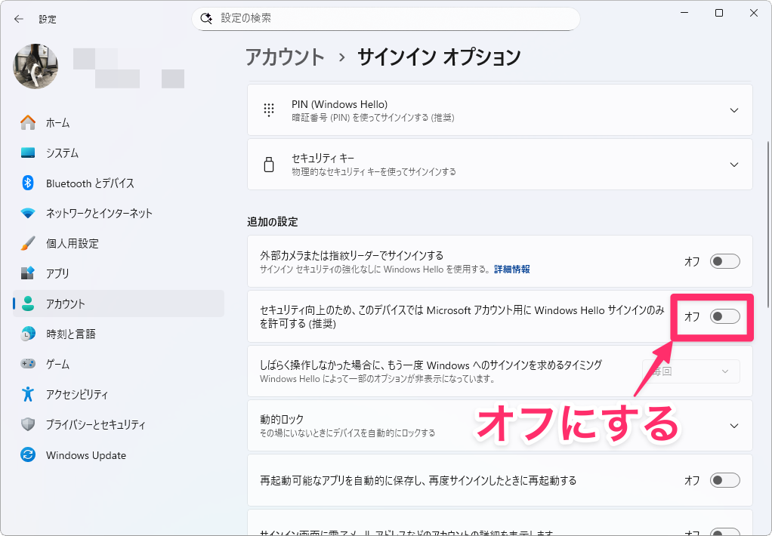The width and height of the screenshot is (772, 536).
Task: Expand the PIN (Windows Hello) section
Action: [x=733, y=110]
